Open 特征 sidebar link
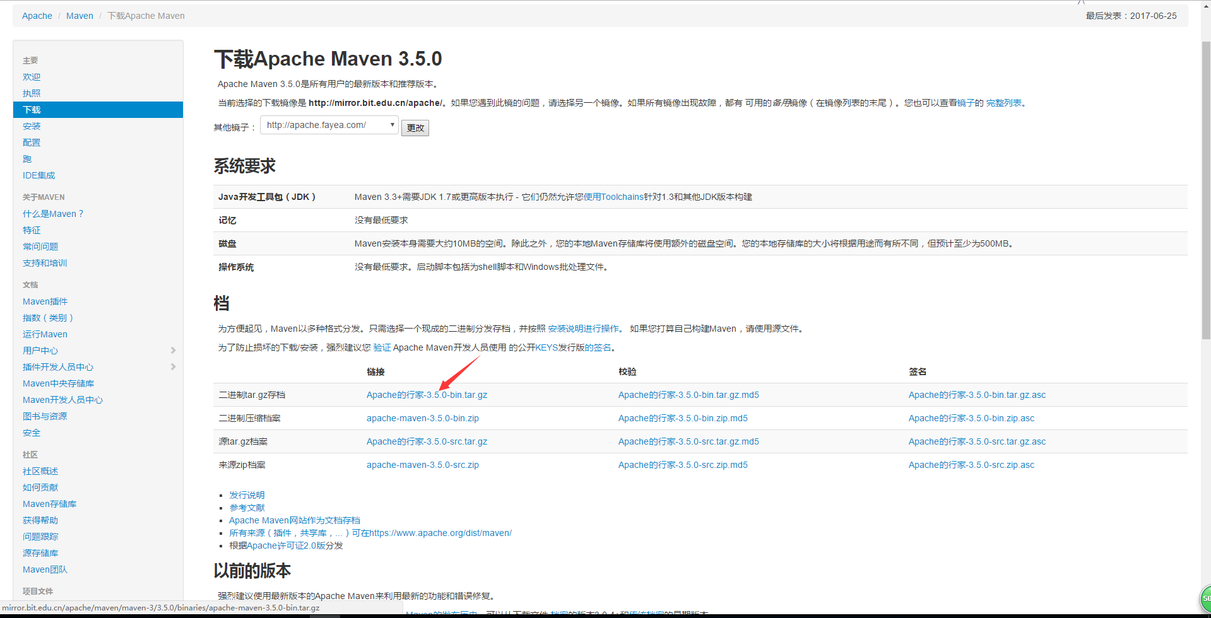Viewport: 1211px width, 618px height. pyautogui.click(x=32, y=230)
